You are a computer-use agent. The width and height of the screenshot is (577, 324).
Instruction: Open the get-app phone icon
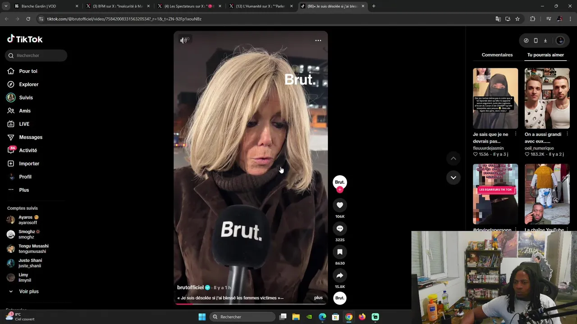[x=536, y=40]
